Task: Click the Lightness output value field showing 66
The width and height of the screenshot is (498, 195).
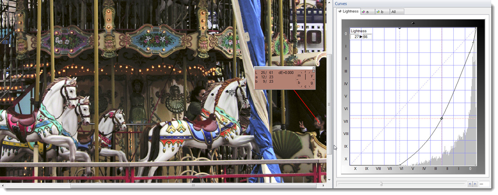Action: pyautogui.click(x=367, y=37)
